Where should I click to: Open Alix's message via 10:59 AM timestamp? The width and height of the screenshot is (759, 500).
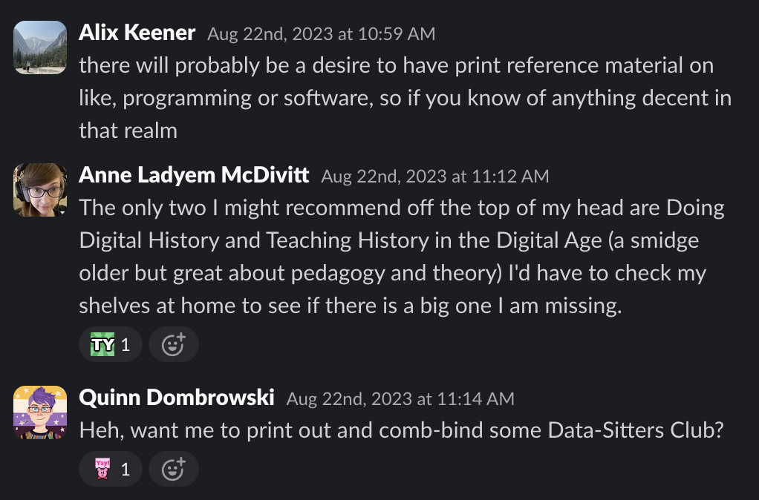point(318,34)
